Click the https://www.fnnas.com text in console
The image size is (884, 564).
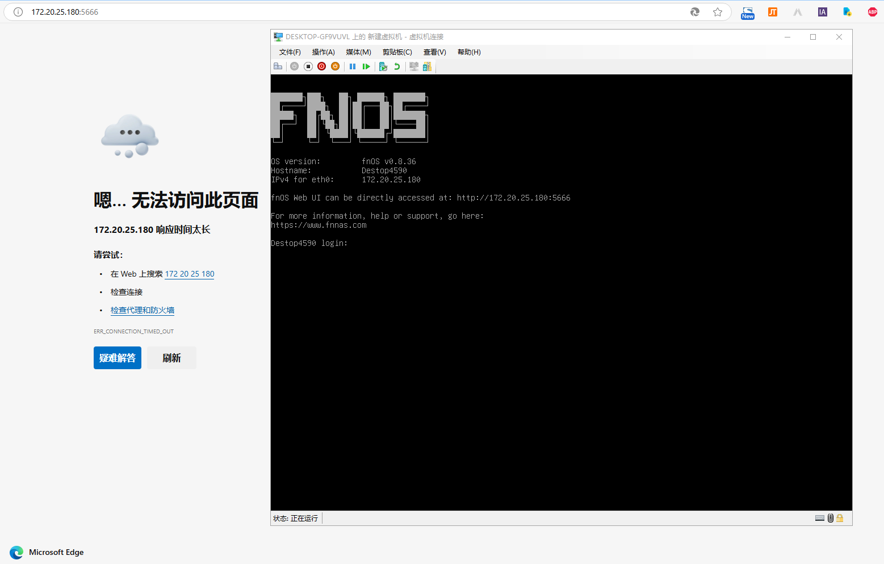pyautogui.click(x=319, y=225)
